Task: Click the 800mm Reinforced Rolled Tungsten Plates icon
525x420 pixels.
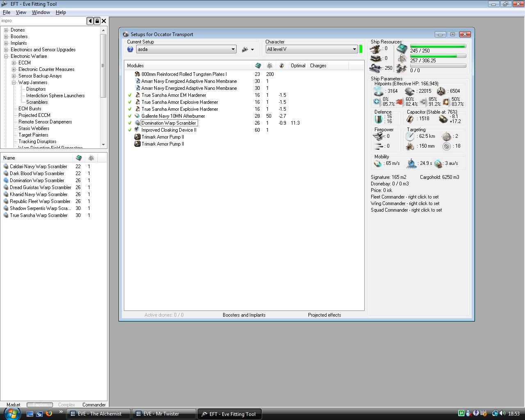Action: pos(137,74)
